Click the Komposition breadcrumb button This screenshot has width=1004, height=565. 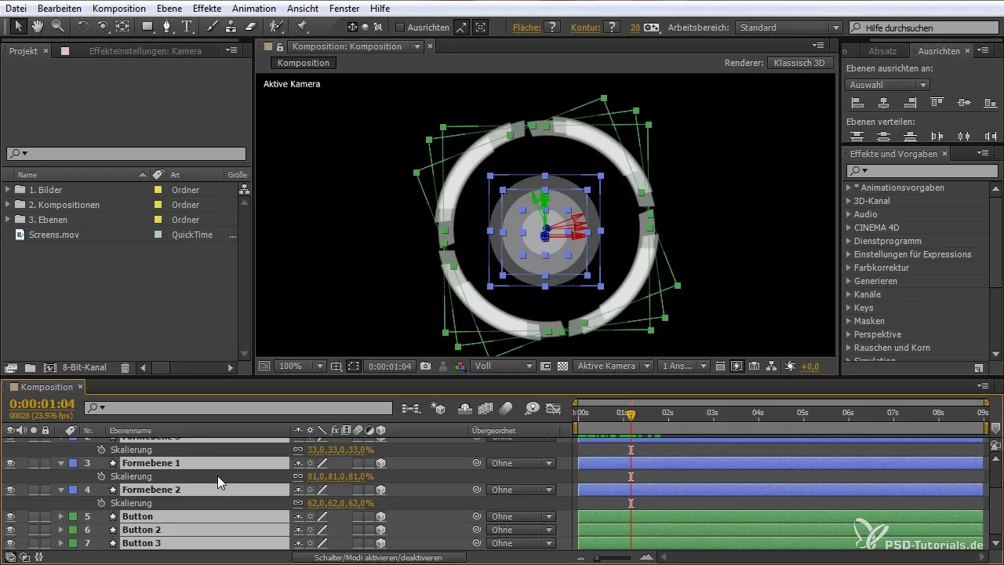(304, 63)
